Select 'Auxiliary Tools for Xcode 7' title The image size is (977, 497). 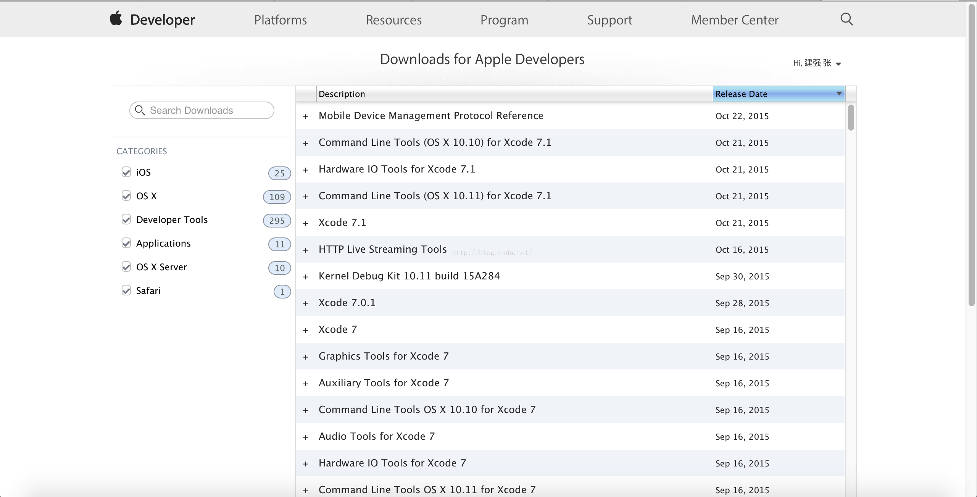click(x=384, y=383)
